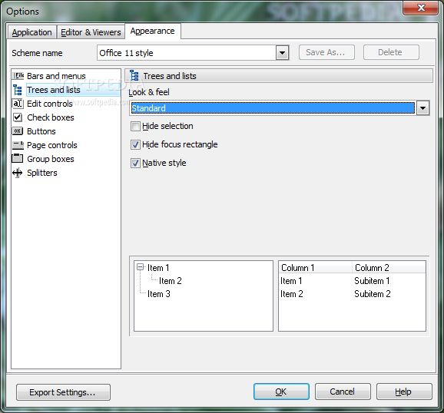Viewport: 444px width, 413px height.
Task: Close the Options dialog window
Action: (x=421, y=8)
